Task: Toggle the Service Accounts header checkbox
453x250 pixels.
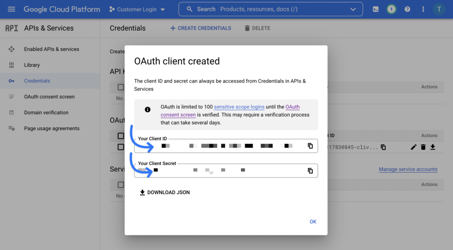Action: 121,185
